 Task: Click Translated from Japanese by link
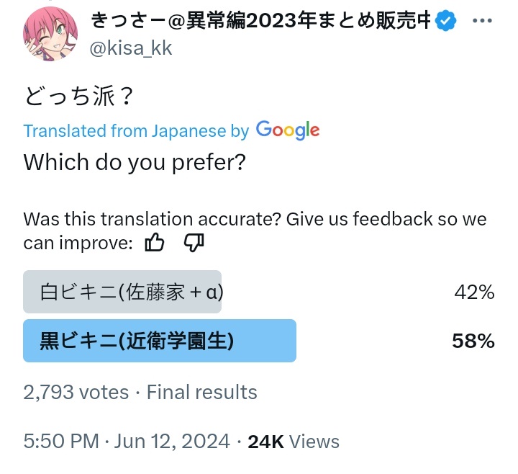click(x=136, y=130)
